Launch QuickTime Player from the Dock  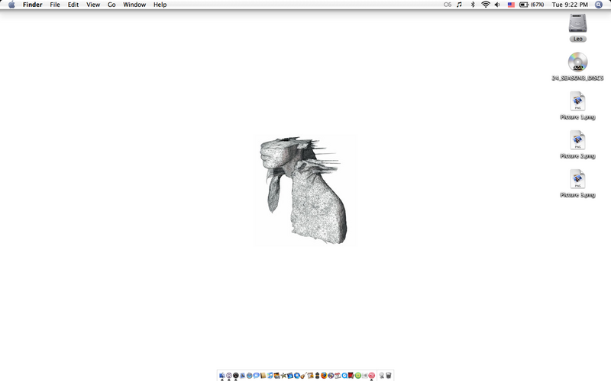click(x=344, y=376)
